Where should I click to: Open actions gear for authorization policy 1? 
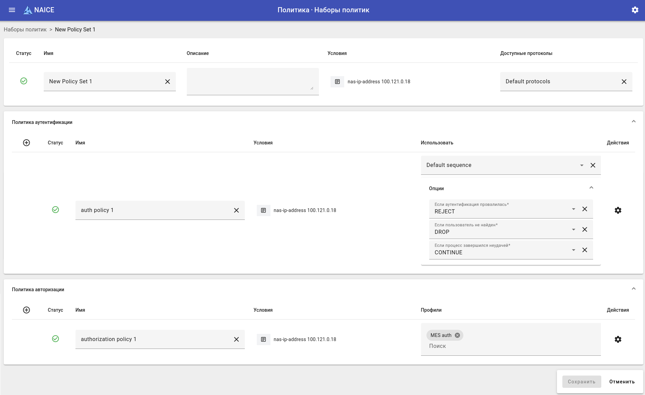[x=618, y=339]
